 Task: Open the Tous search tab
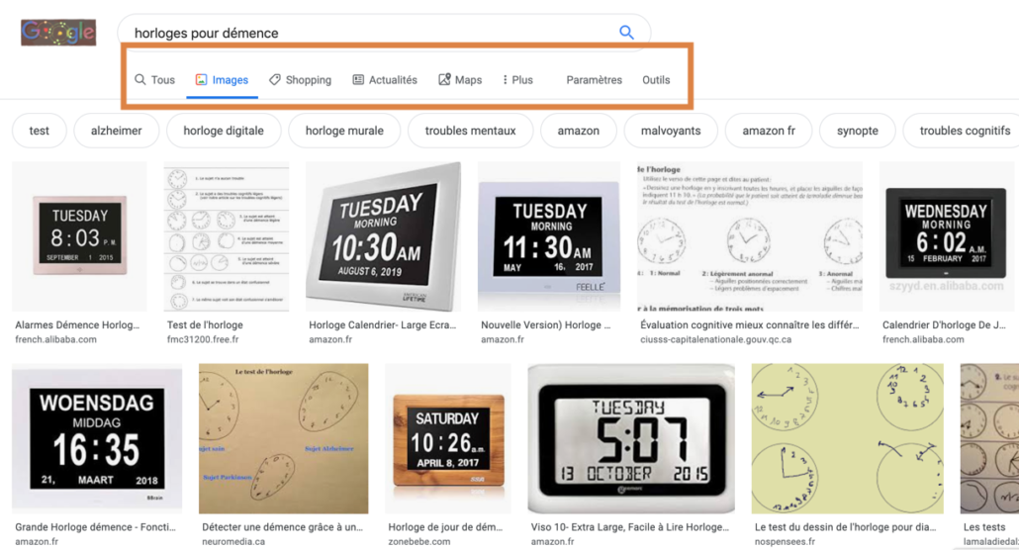click(x=155, y=80)
